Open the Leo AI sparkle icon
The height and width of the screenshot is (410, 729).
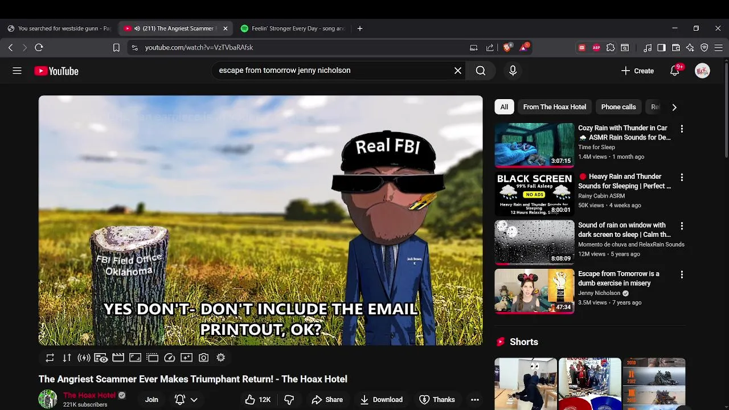(690, 48)
